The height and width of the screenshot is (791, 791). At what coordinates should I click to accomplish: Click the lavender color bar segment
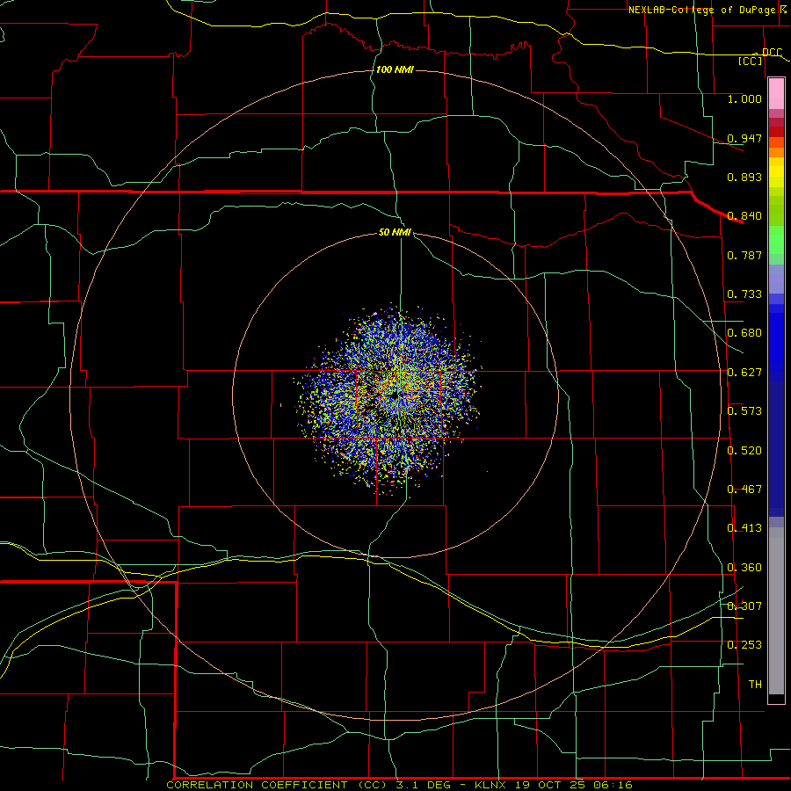(776, 279)
